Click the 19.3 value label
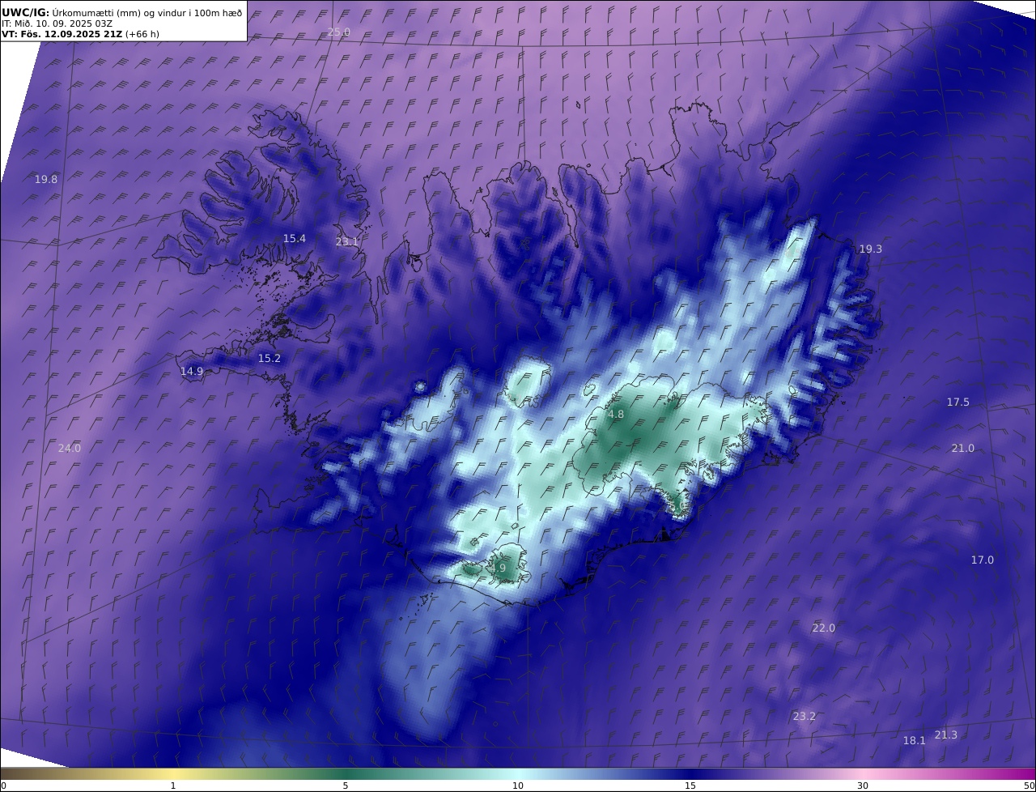 pos(871,249)
